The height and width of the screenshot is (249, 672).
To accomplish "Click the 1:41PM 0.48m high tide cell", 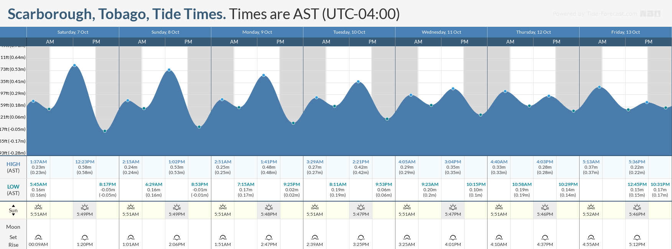I will (x=269, y=167).
